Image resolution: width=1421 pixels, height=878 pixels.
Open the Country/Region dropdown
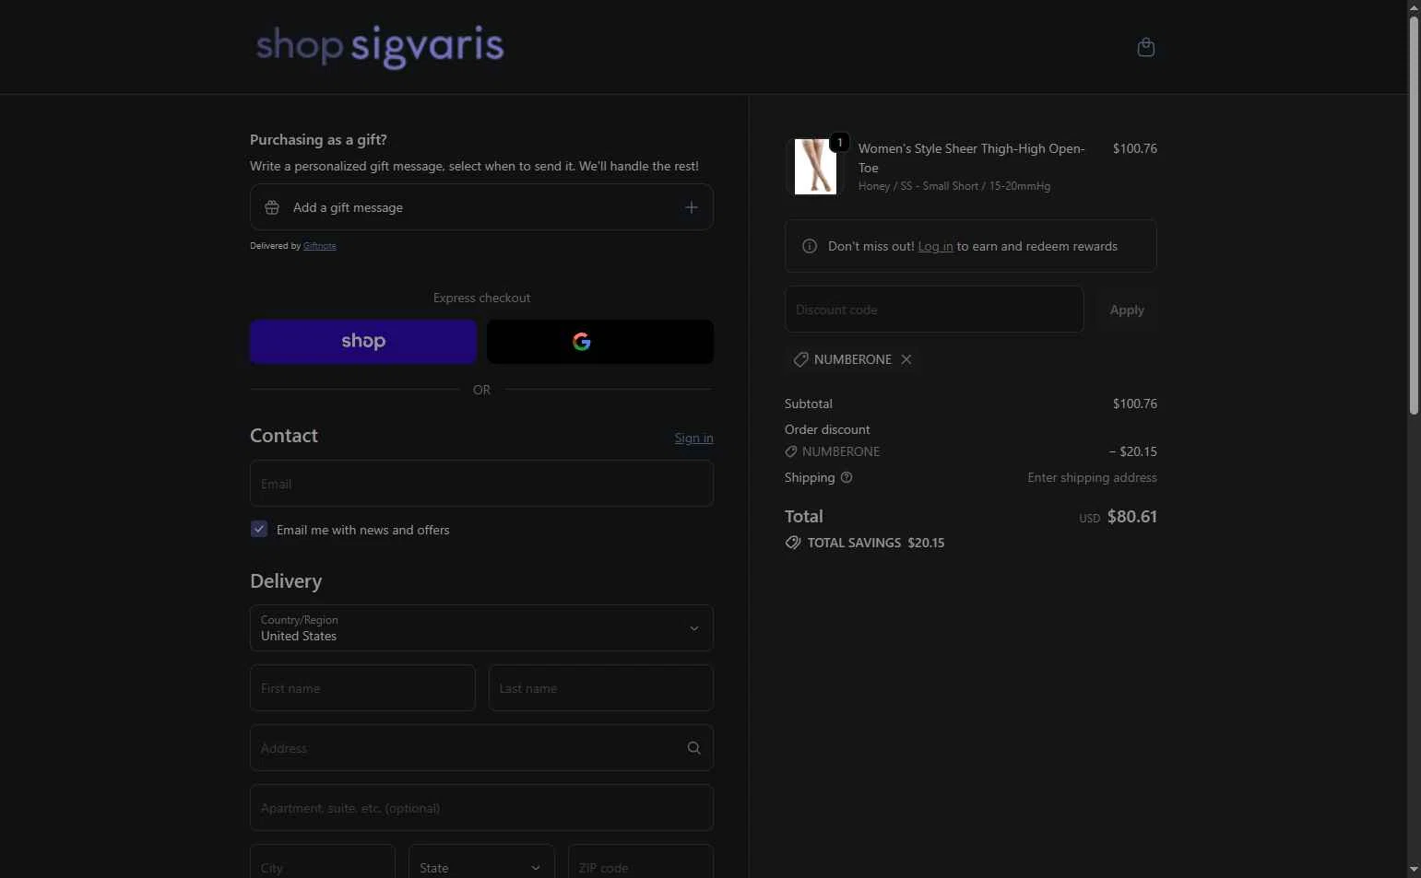[x=481, y=628]
